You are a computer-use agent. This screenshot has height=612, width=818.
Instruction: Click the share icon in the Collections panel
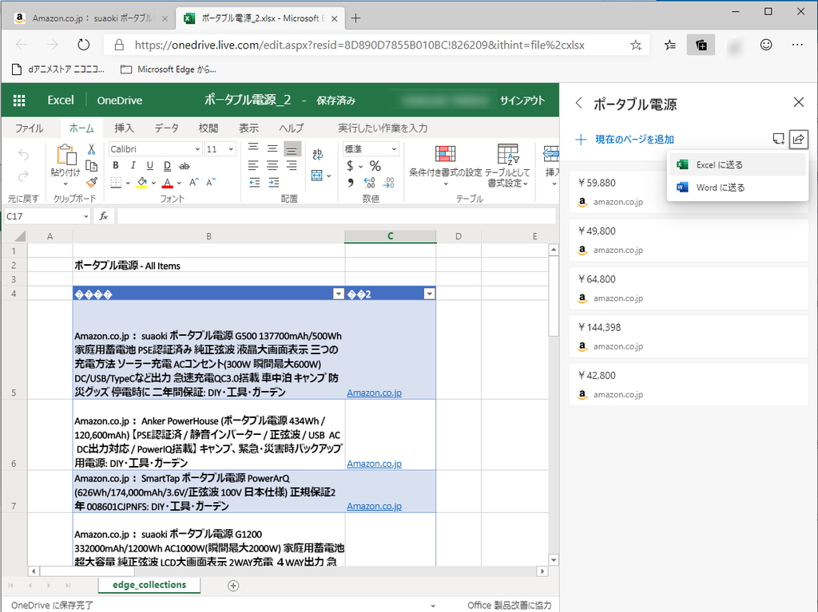pos(799,139)
